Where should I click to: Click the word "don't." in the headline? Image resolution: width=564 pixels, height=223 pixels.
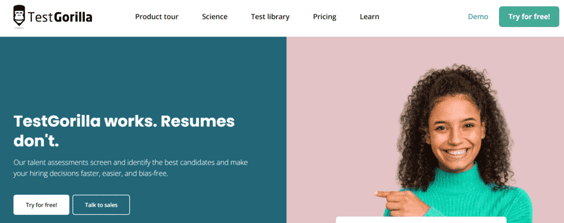[x=36, y=141]
